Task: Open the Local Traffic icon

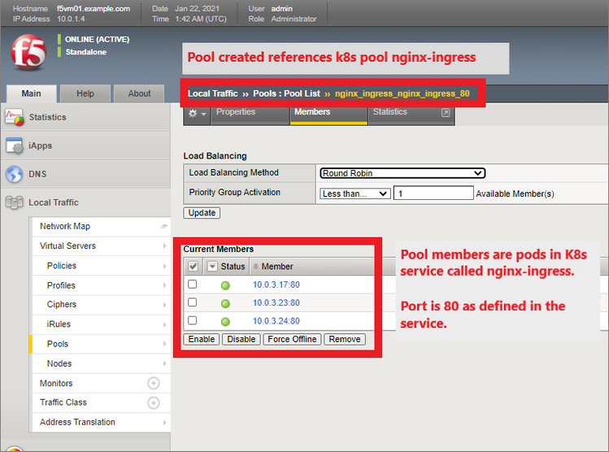Action: [x=15, y=202]
